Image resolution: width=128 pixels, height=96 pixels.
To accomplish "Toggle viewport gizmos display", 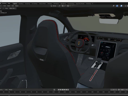I will point(117,6).
